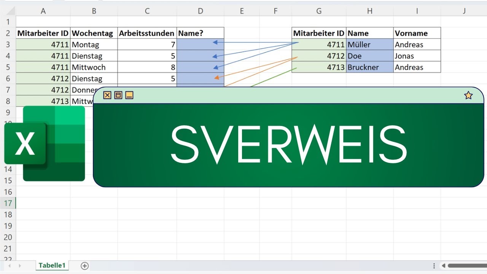Click 'Dienstag' cell in row 4
Image resolution: width=487 pixels, height=274 pixels.
point(94,56)
